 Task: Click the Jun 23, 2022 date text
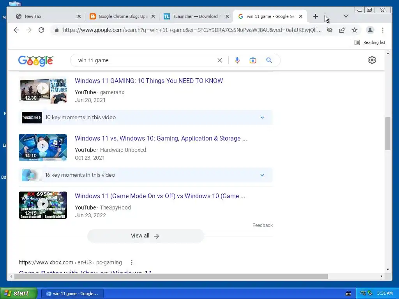(90, 215)
